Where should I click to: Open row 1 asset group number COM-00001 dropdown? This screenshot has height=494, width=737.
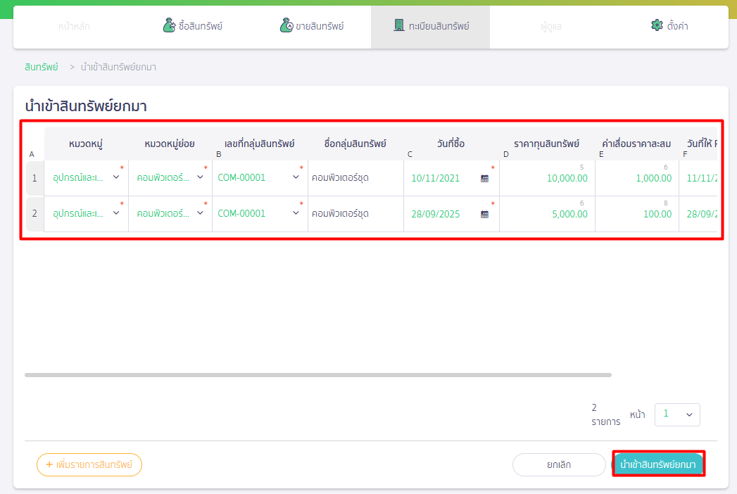[296, 177]
